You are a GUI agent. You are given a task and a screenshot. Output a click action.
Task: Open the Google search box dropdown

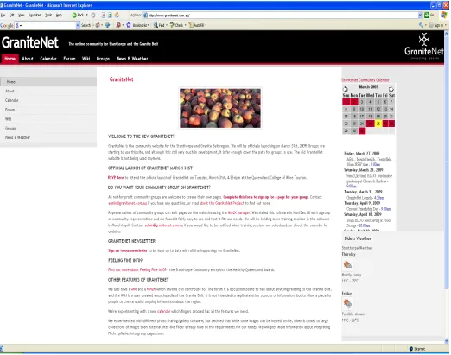tap(78, 25)
